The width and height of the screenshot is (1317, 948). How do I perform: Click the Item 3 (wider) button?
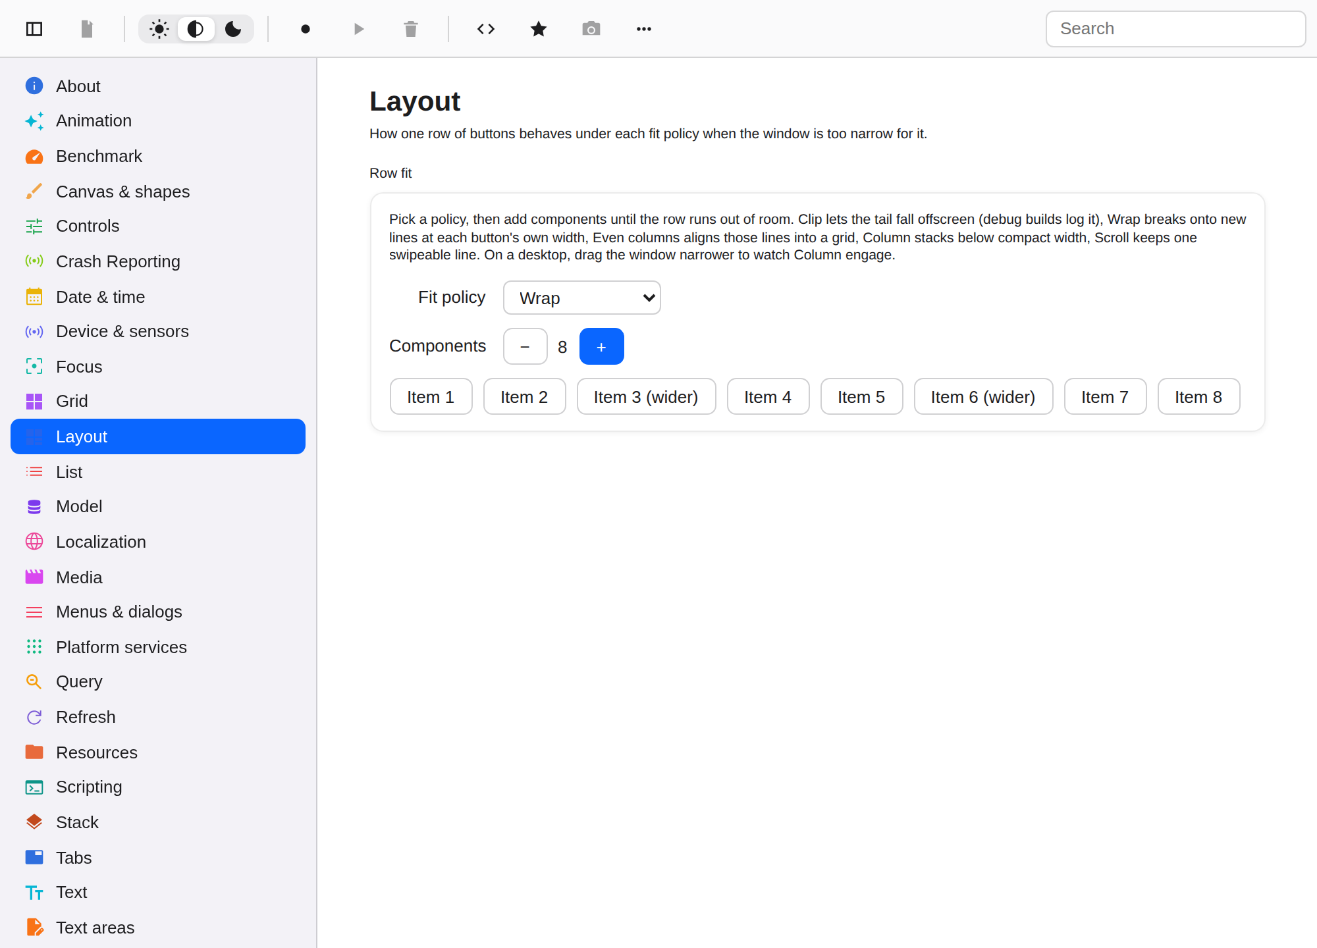[647, 396]
